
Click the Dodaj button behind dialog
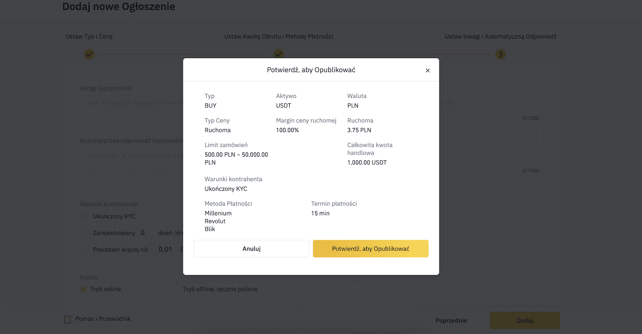[x=525, y=320]
